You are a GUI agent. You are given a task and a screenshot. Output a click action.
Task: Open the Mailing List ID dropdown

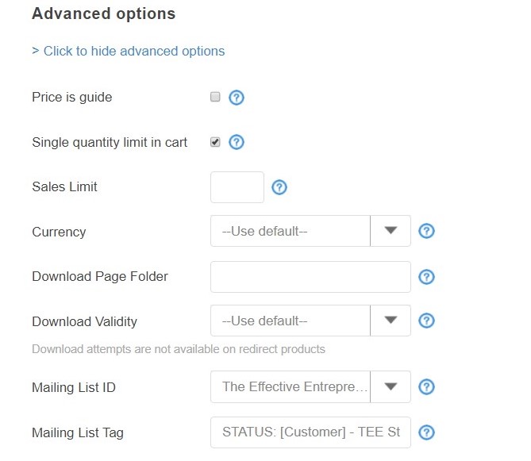[x=391, y=387]
